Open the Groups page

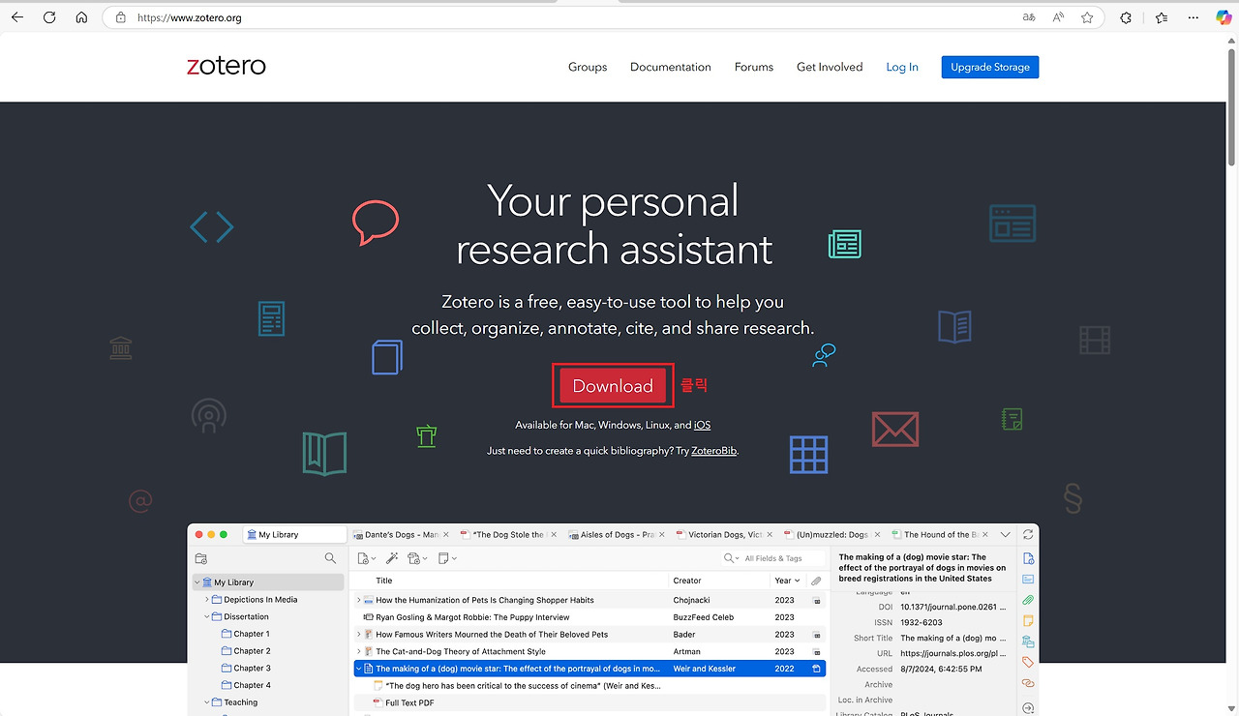point(588,67)
